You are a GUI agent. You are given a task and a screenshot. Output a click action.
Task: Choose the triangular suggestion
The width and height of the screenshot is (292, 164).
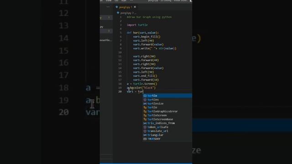167,135
